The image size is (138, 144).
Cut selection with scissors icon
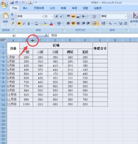click(x=12, y=14)
